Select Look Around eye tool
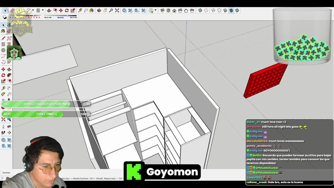Viewport: 334px width, 188px height. pyautogui.click(x=9, y=127)
